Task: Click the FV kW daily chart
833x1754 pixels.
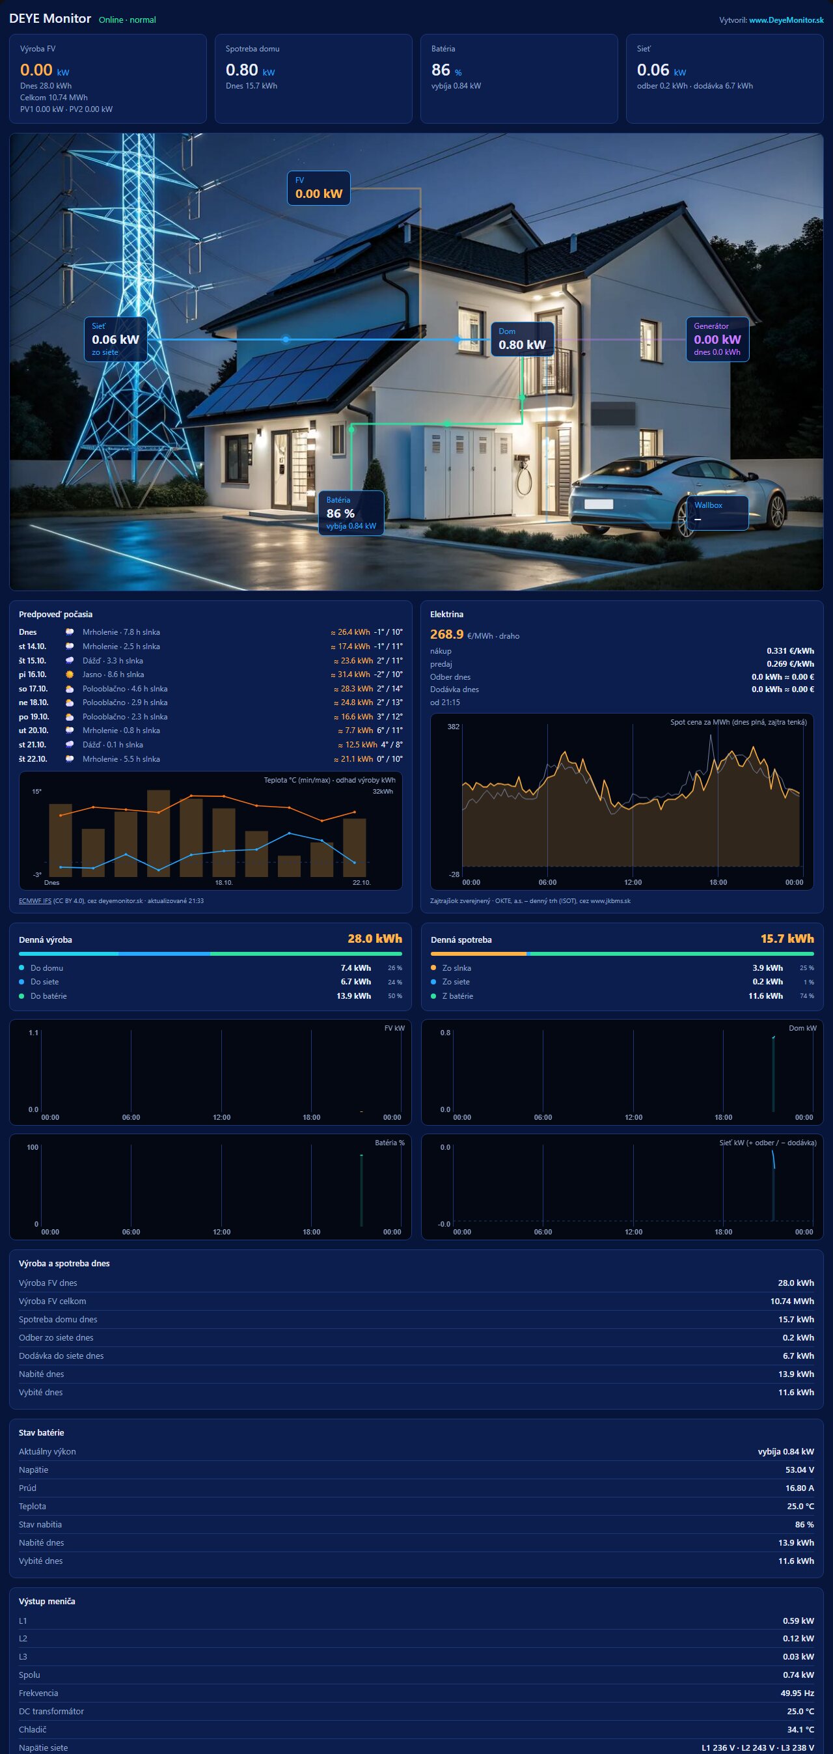Action: [x=210, y=1072]
